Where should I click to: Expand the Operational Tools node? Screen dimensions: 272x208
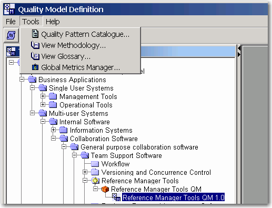pyautogui.click(x=43, y=105)
